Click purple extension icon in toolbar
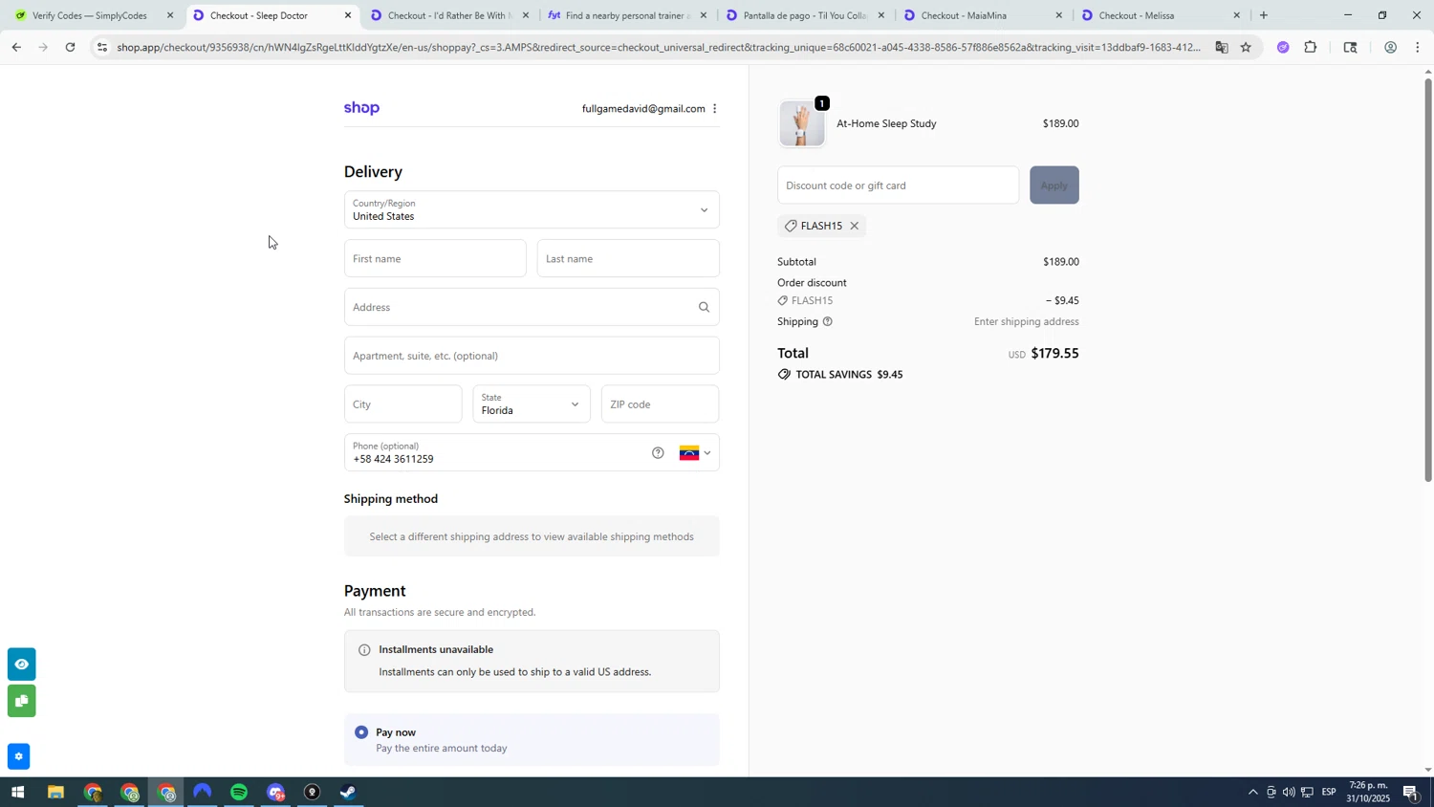This screenshot has width=1434, height=807. point(1283,47)
